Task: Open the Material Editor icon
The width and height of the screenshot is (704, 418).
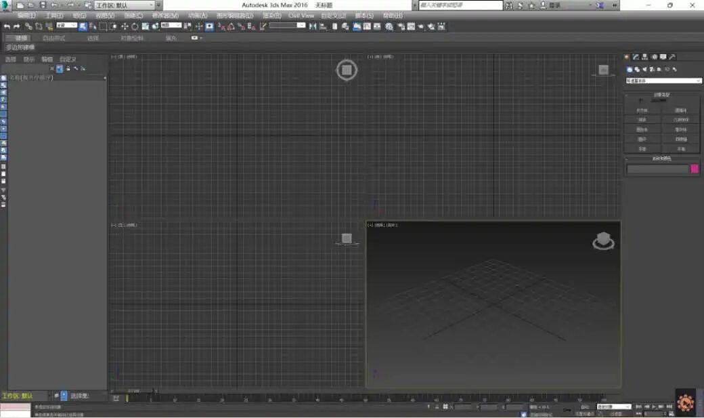Action: (x=389, y=26)
